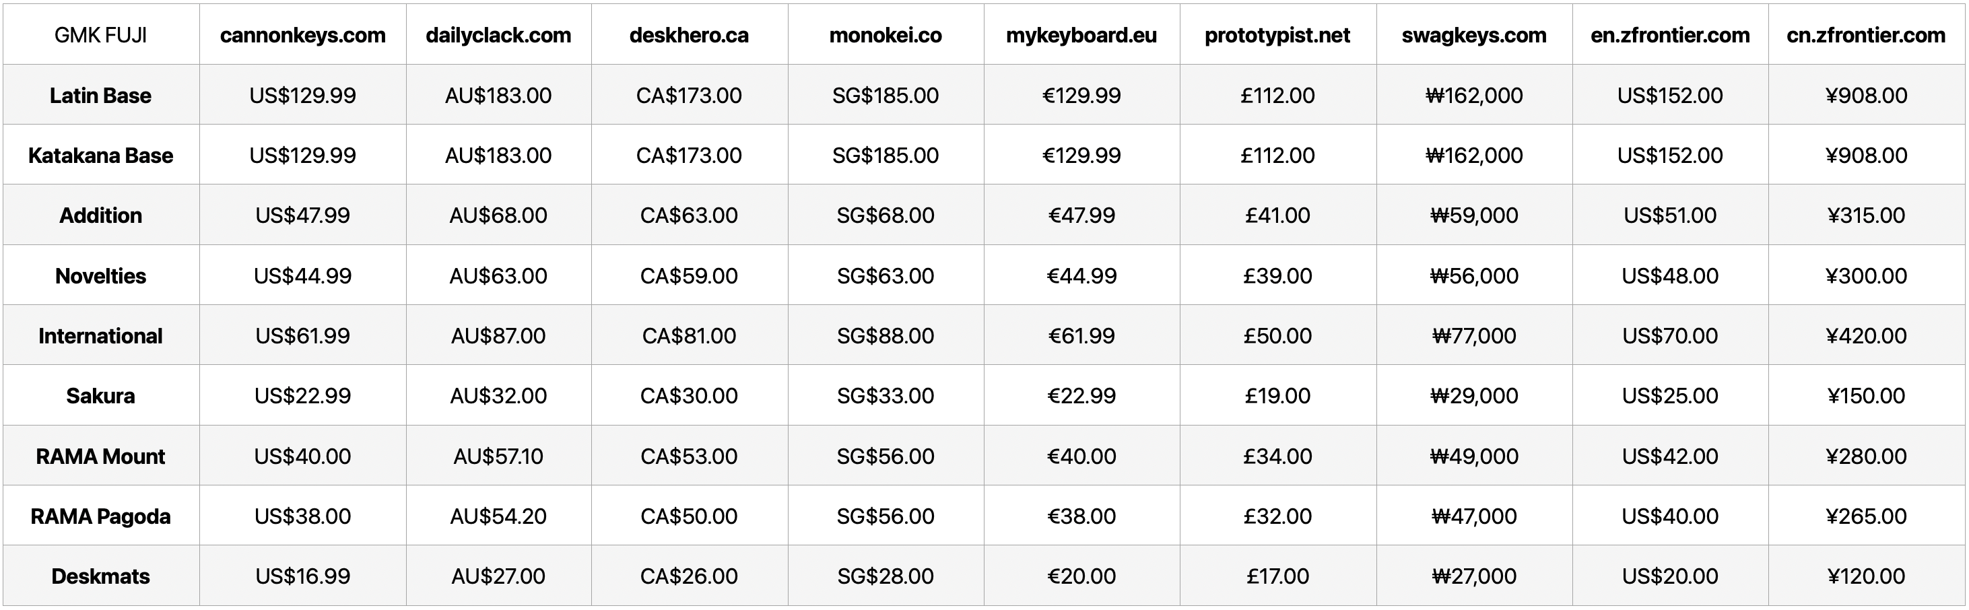
Task: Click the GMK FUJI corner cell
Action: [x=101, y=35]
